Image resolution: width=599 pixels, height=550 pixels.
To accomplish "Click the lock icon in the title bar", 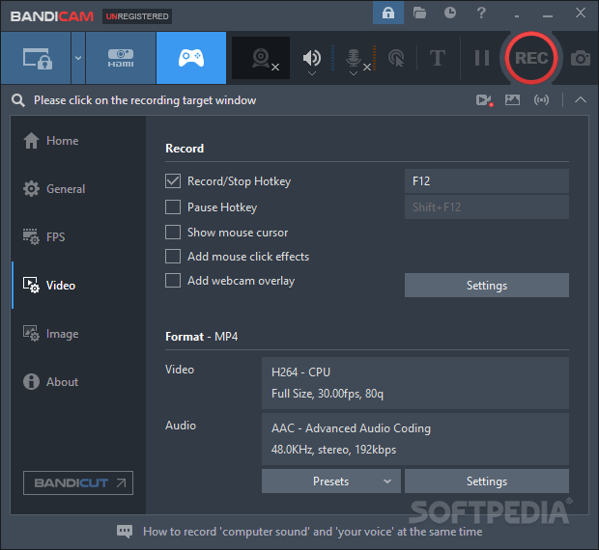I will click(388, 13).
